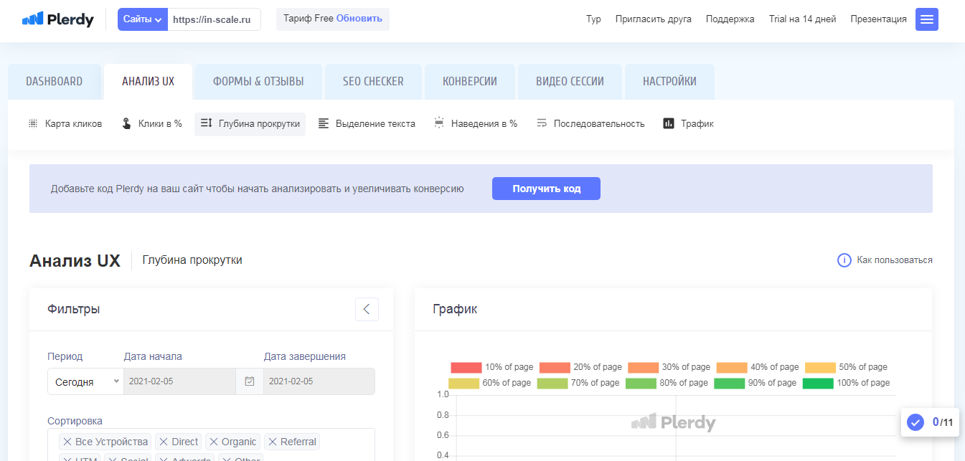Screen dimensions: 965x461
Task: Open the hamburger menu button
Action: 927,19
